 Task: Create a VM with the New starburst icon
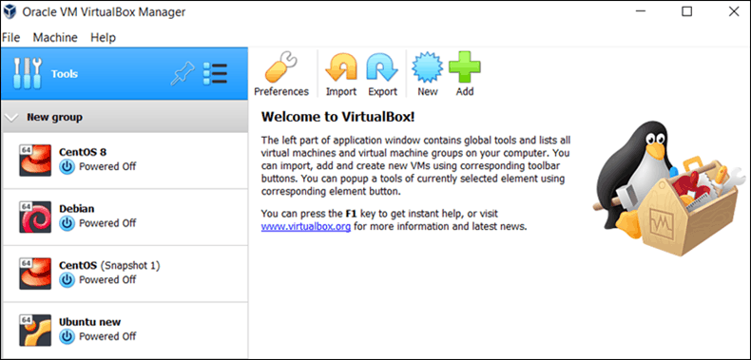[x=427, y=67]
